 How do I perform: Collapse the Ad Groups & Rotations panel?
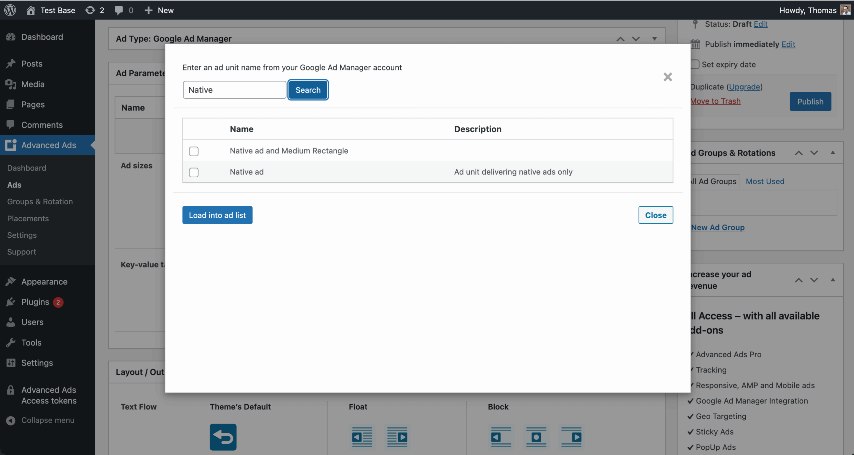833,153
